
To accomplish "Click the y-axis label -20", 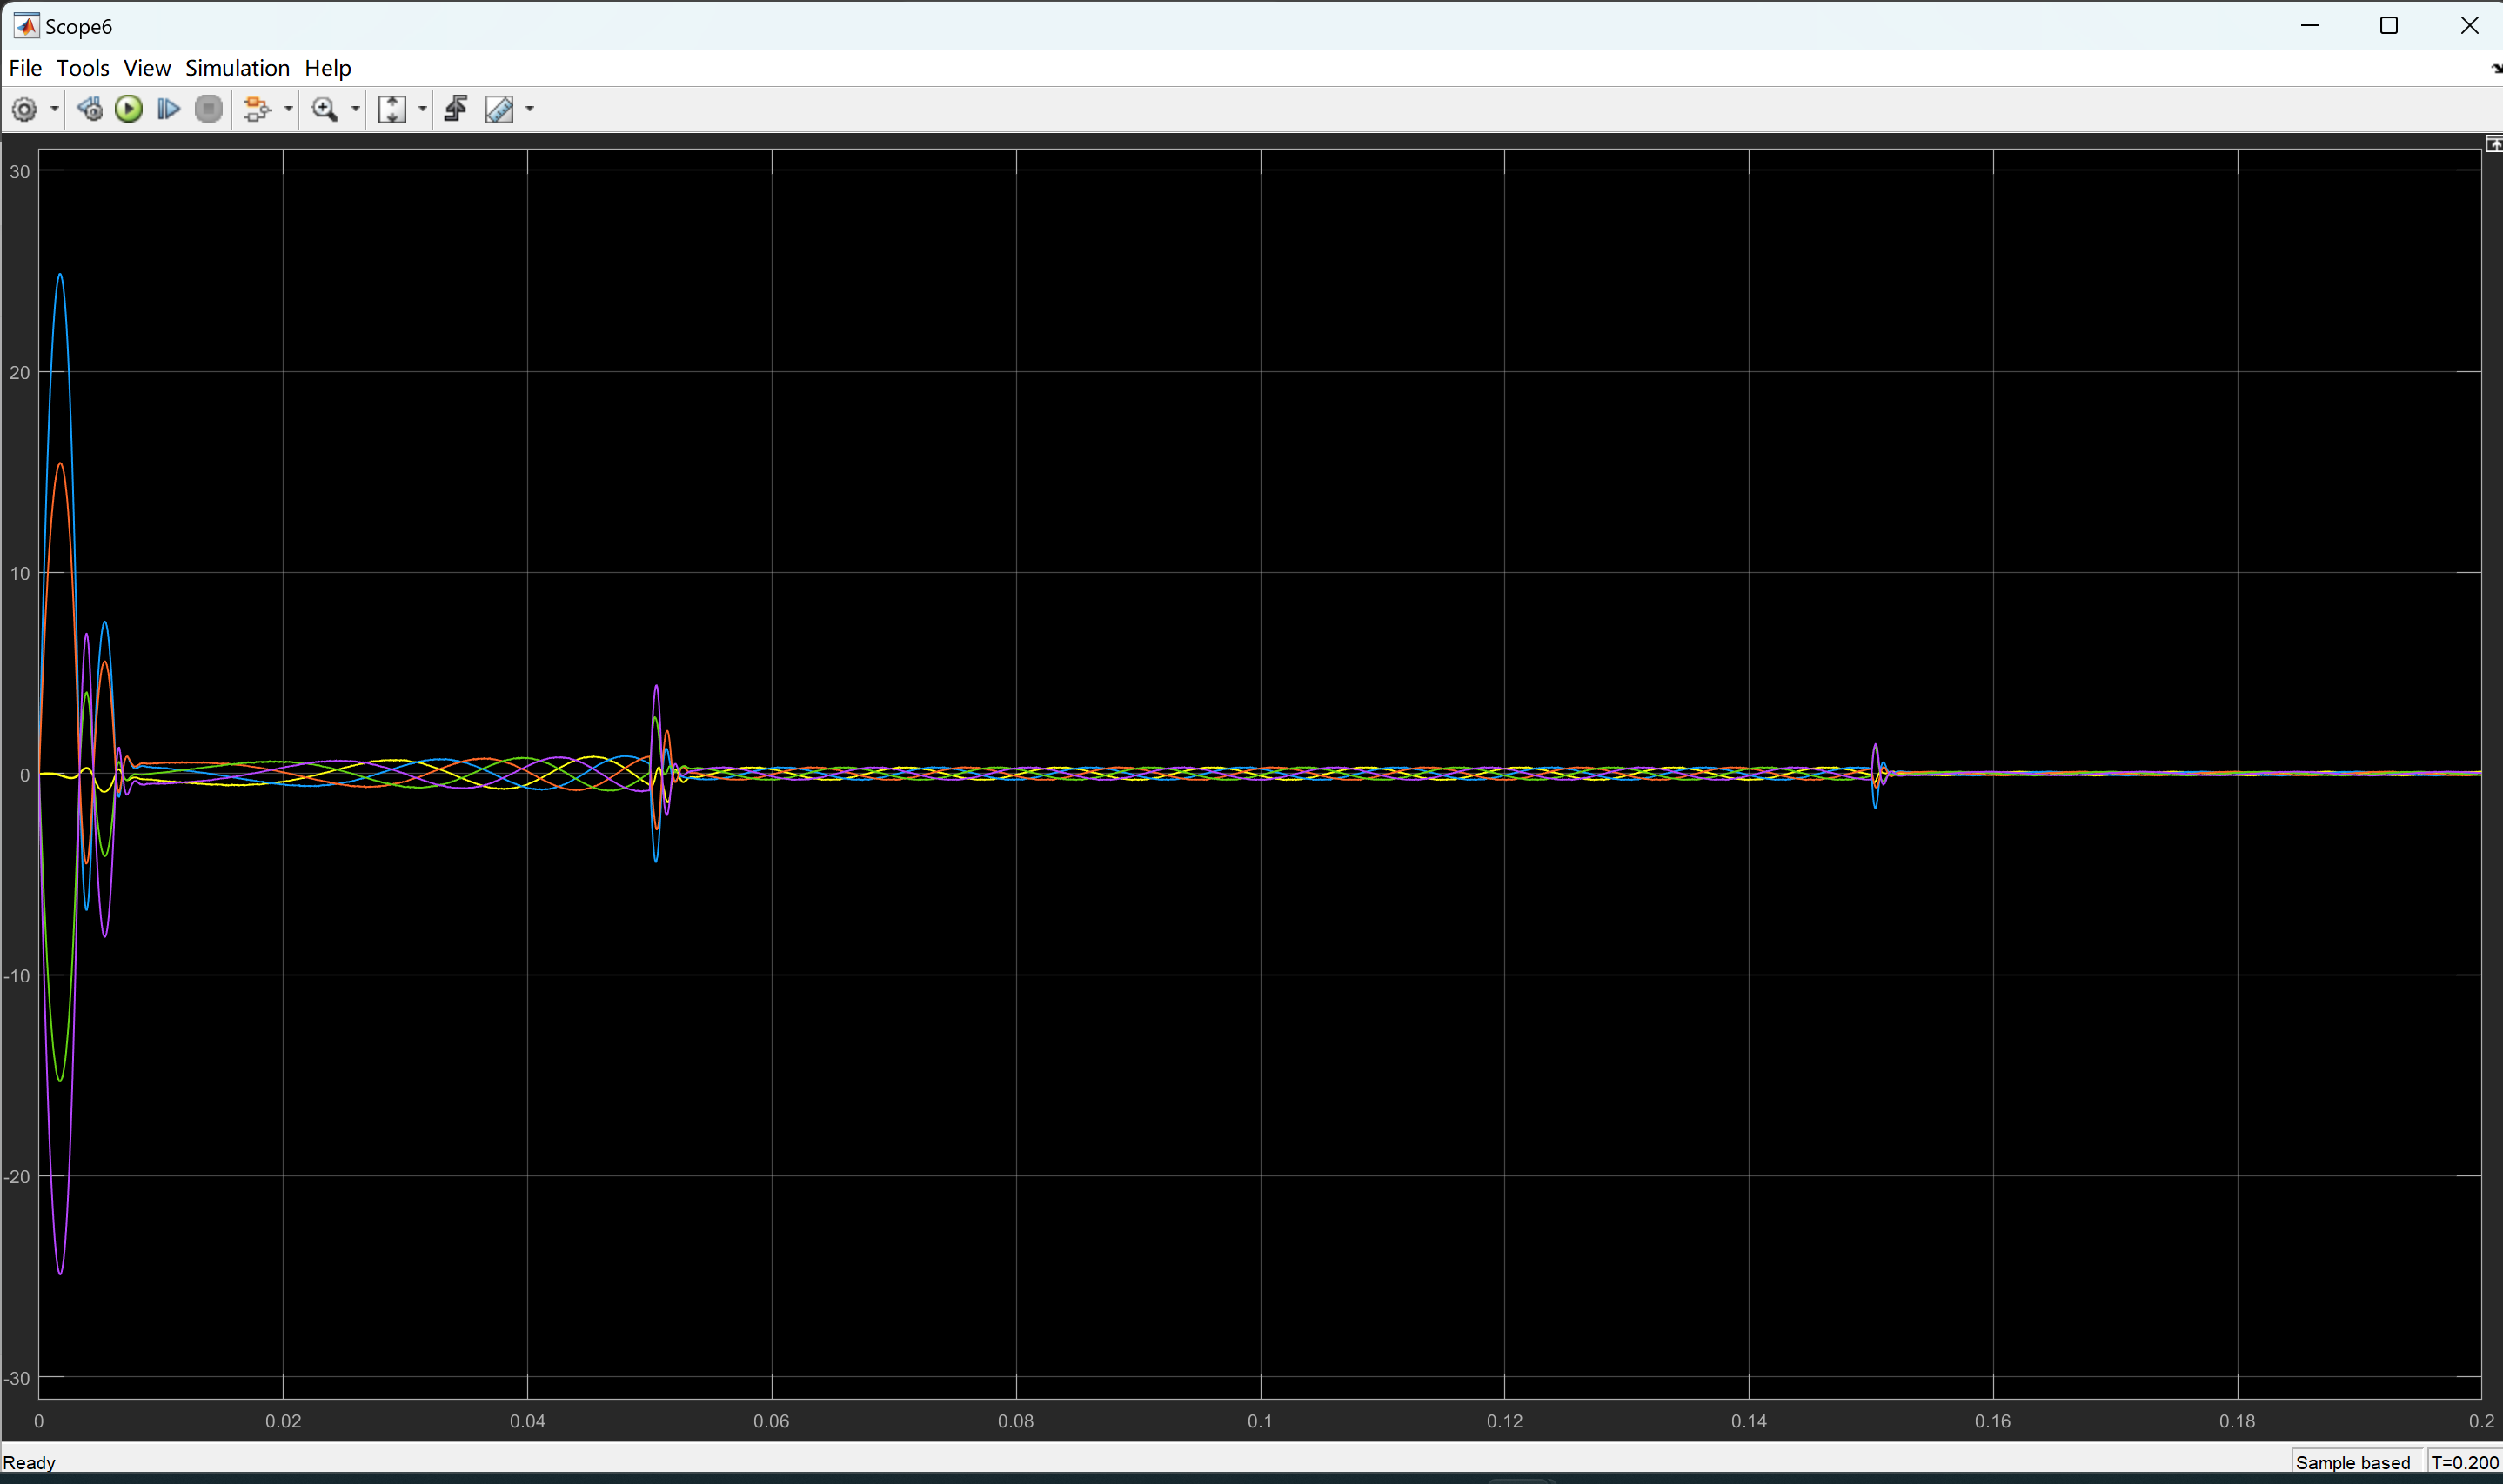I will 17,1177.
